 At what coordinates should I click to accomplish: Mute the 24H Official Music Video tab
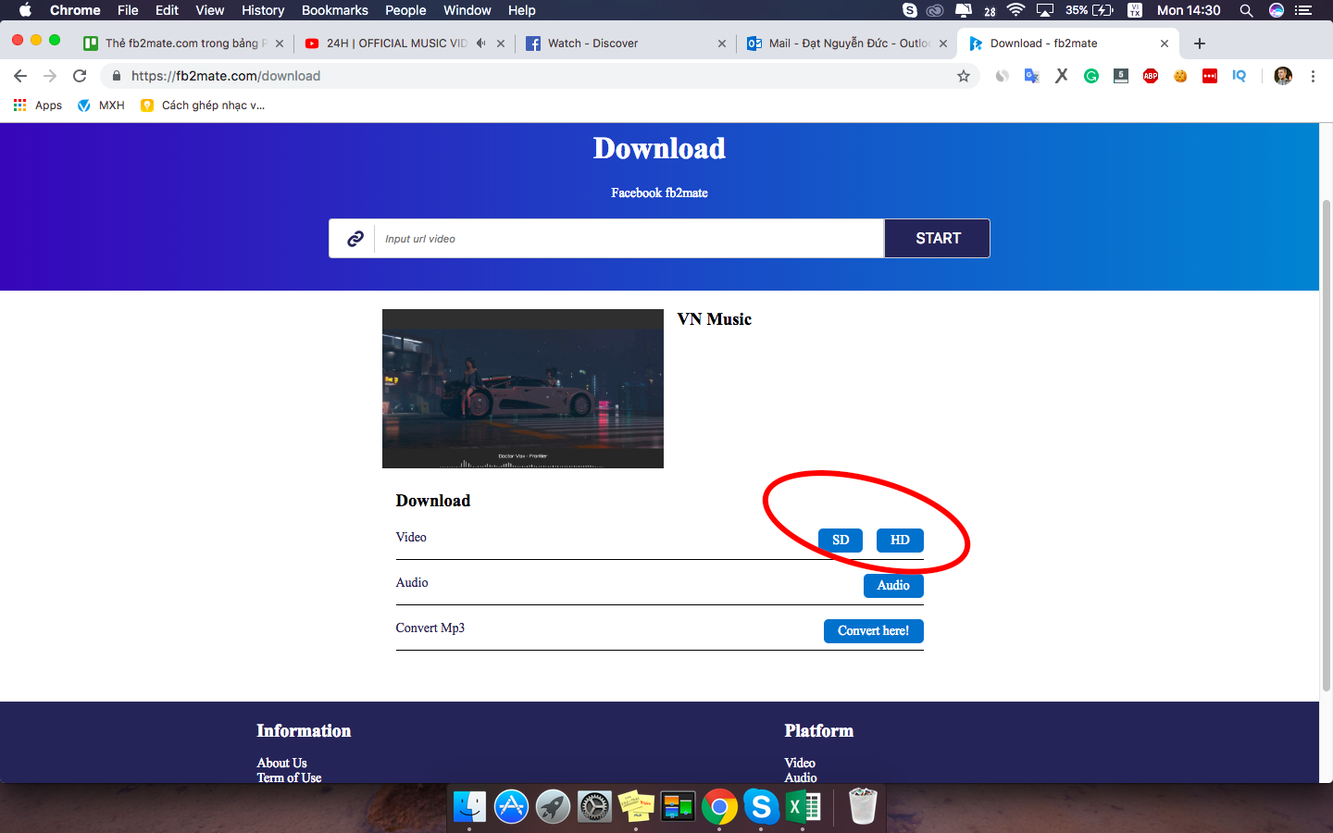480,44
